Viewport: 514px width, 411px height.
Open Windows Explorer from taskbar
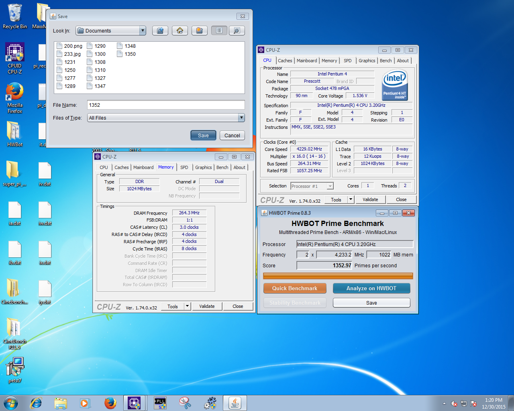(61, 403)
